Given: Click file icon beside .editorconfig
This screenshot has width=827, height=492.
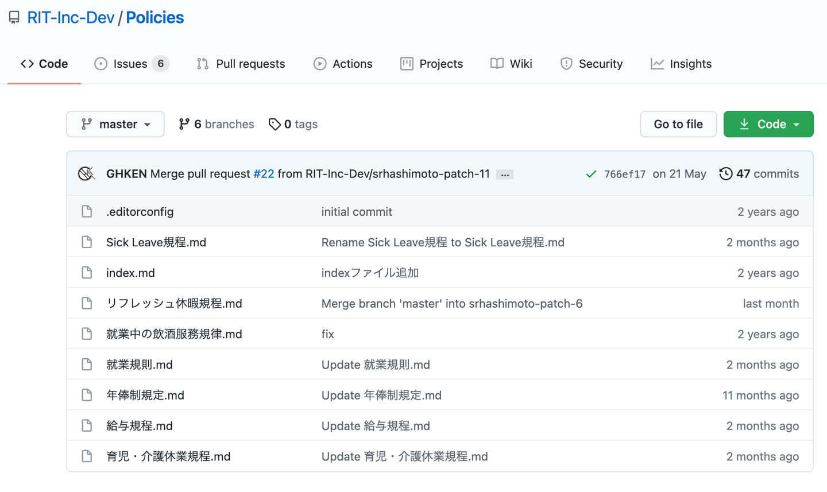Looking at the screenshot, I should coord(87,211).
